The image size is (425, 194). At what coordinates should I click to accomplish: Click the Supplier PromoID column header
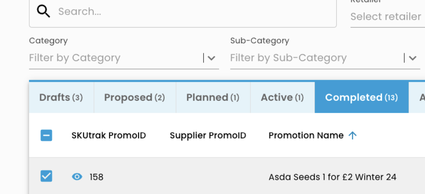pos(208,136)
